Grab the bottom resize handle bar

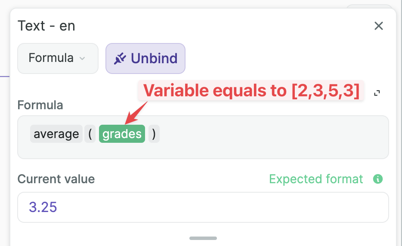(x=203, y=238)
